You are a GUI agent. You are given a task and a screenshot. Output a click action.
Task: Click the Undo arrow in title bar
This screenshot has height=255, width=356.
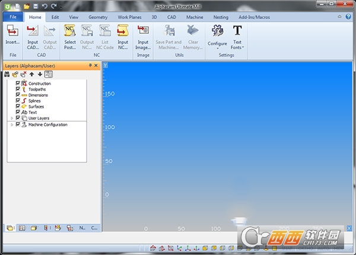44,6
